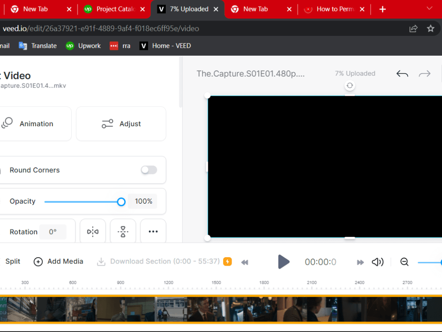442x332 pixels.
Task: Click the Rotation 0° input field
Action: tap(53, 232)
